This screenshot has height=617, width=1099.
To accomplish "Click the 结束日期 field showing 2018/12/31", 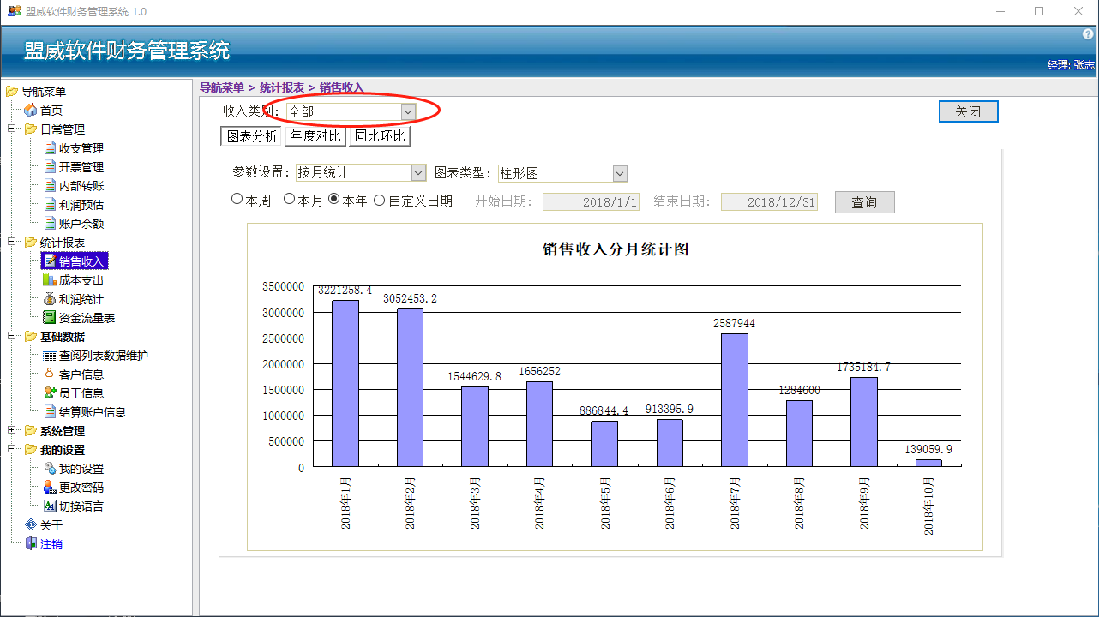I will pos(769,202).
